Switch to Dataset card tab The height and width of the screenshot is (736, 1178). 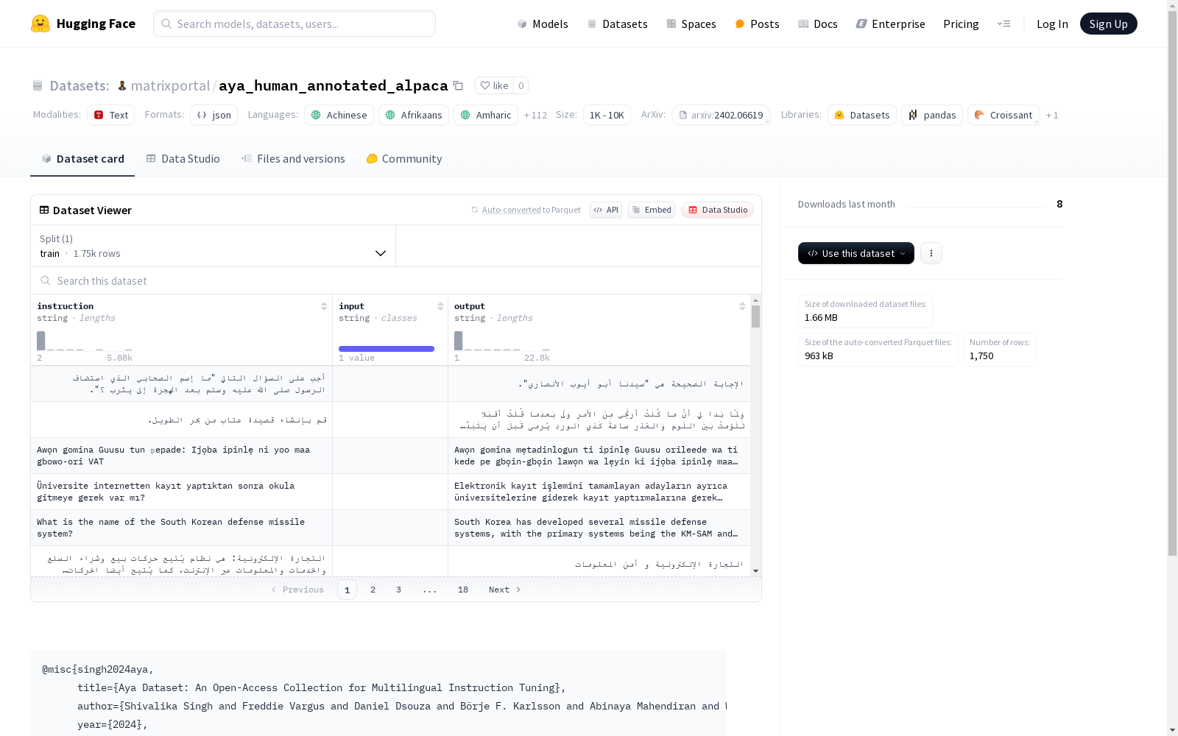(x=82, y=158)
